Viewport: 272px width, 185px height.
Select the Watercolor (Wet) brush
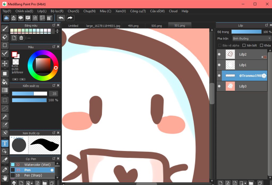[x=37, y=165]
